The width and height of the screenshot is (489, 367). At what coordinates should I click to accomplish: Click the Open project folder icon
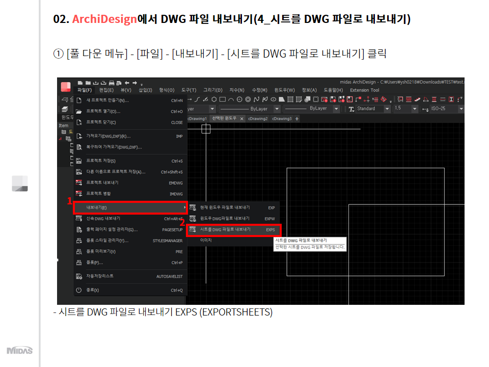(x=79, y=111)
